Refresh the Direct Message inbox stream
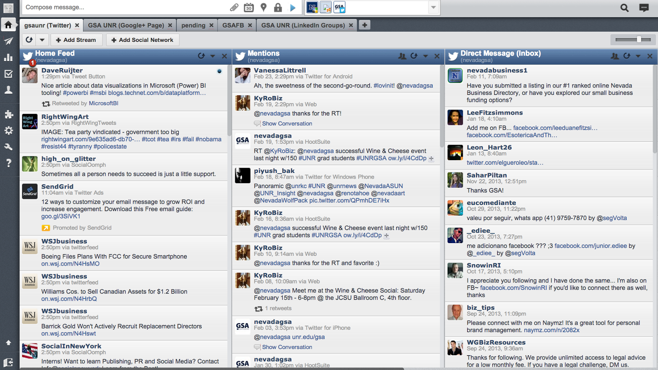658x370 pixels. pyautogui.click(x=626, y=56)
